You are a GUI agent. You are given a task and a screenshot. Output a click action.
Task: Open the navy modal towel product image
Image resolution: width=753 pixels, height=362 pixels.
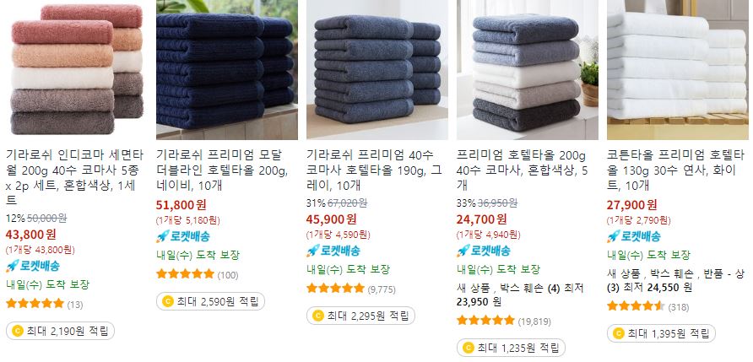point(227,70)
